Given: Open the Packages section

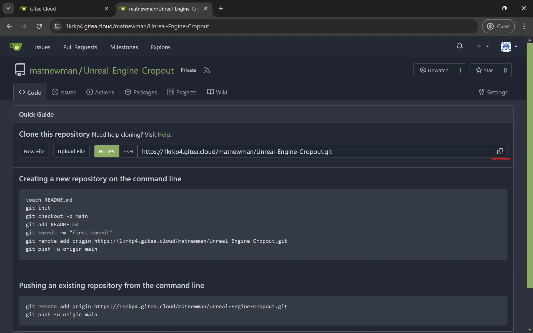Looking at the screenshot, I should point(141,92).
